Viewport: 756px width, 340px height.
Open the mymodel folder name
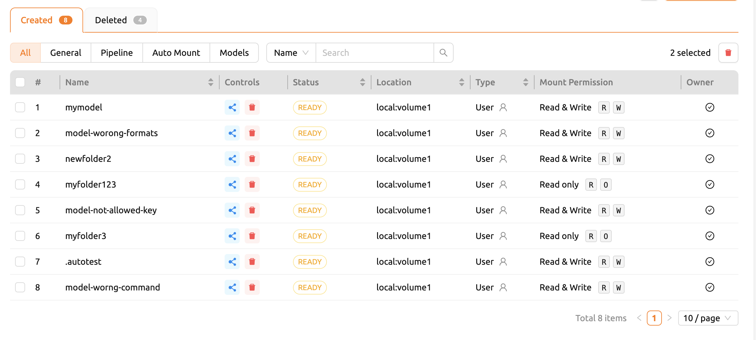coord(84,108)
